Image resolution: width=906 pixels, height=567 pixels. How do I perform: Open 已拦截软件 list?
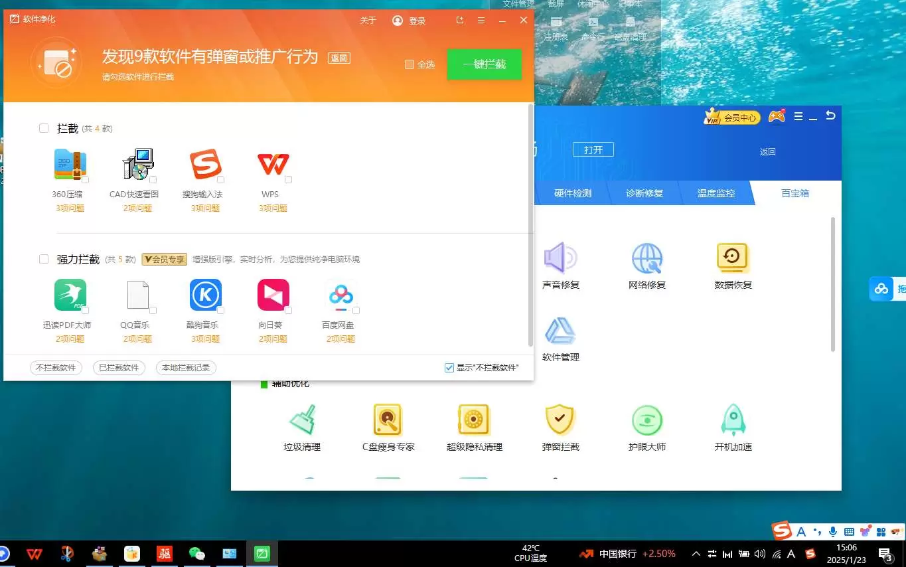119,367
